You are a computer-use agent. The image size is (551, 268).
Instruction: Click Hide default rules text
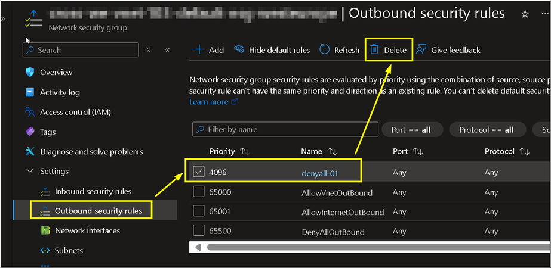(279, 50)
